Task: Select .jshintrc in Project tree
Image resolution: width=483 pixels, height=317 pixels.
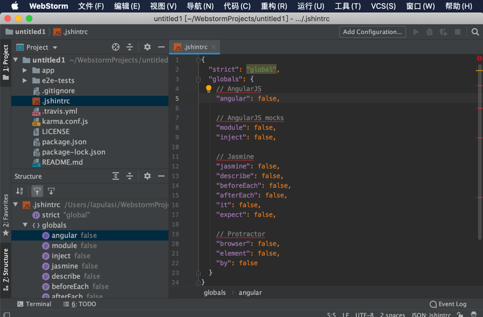Action: coord(90,101)
